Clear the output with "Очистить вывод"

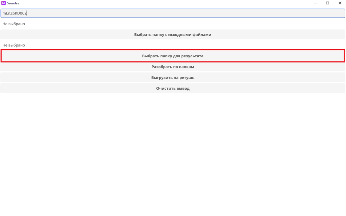pos(173,88)
